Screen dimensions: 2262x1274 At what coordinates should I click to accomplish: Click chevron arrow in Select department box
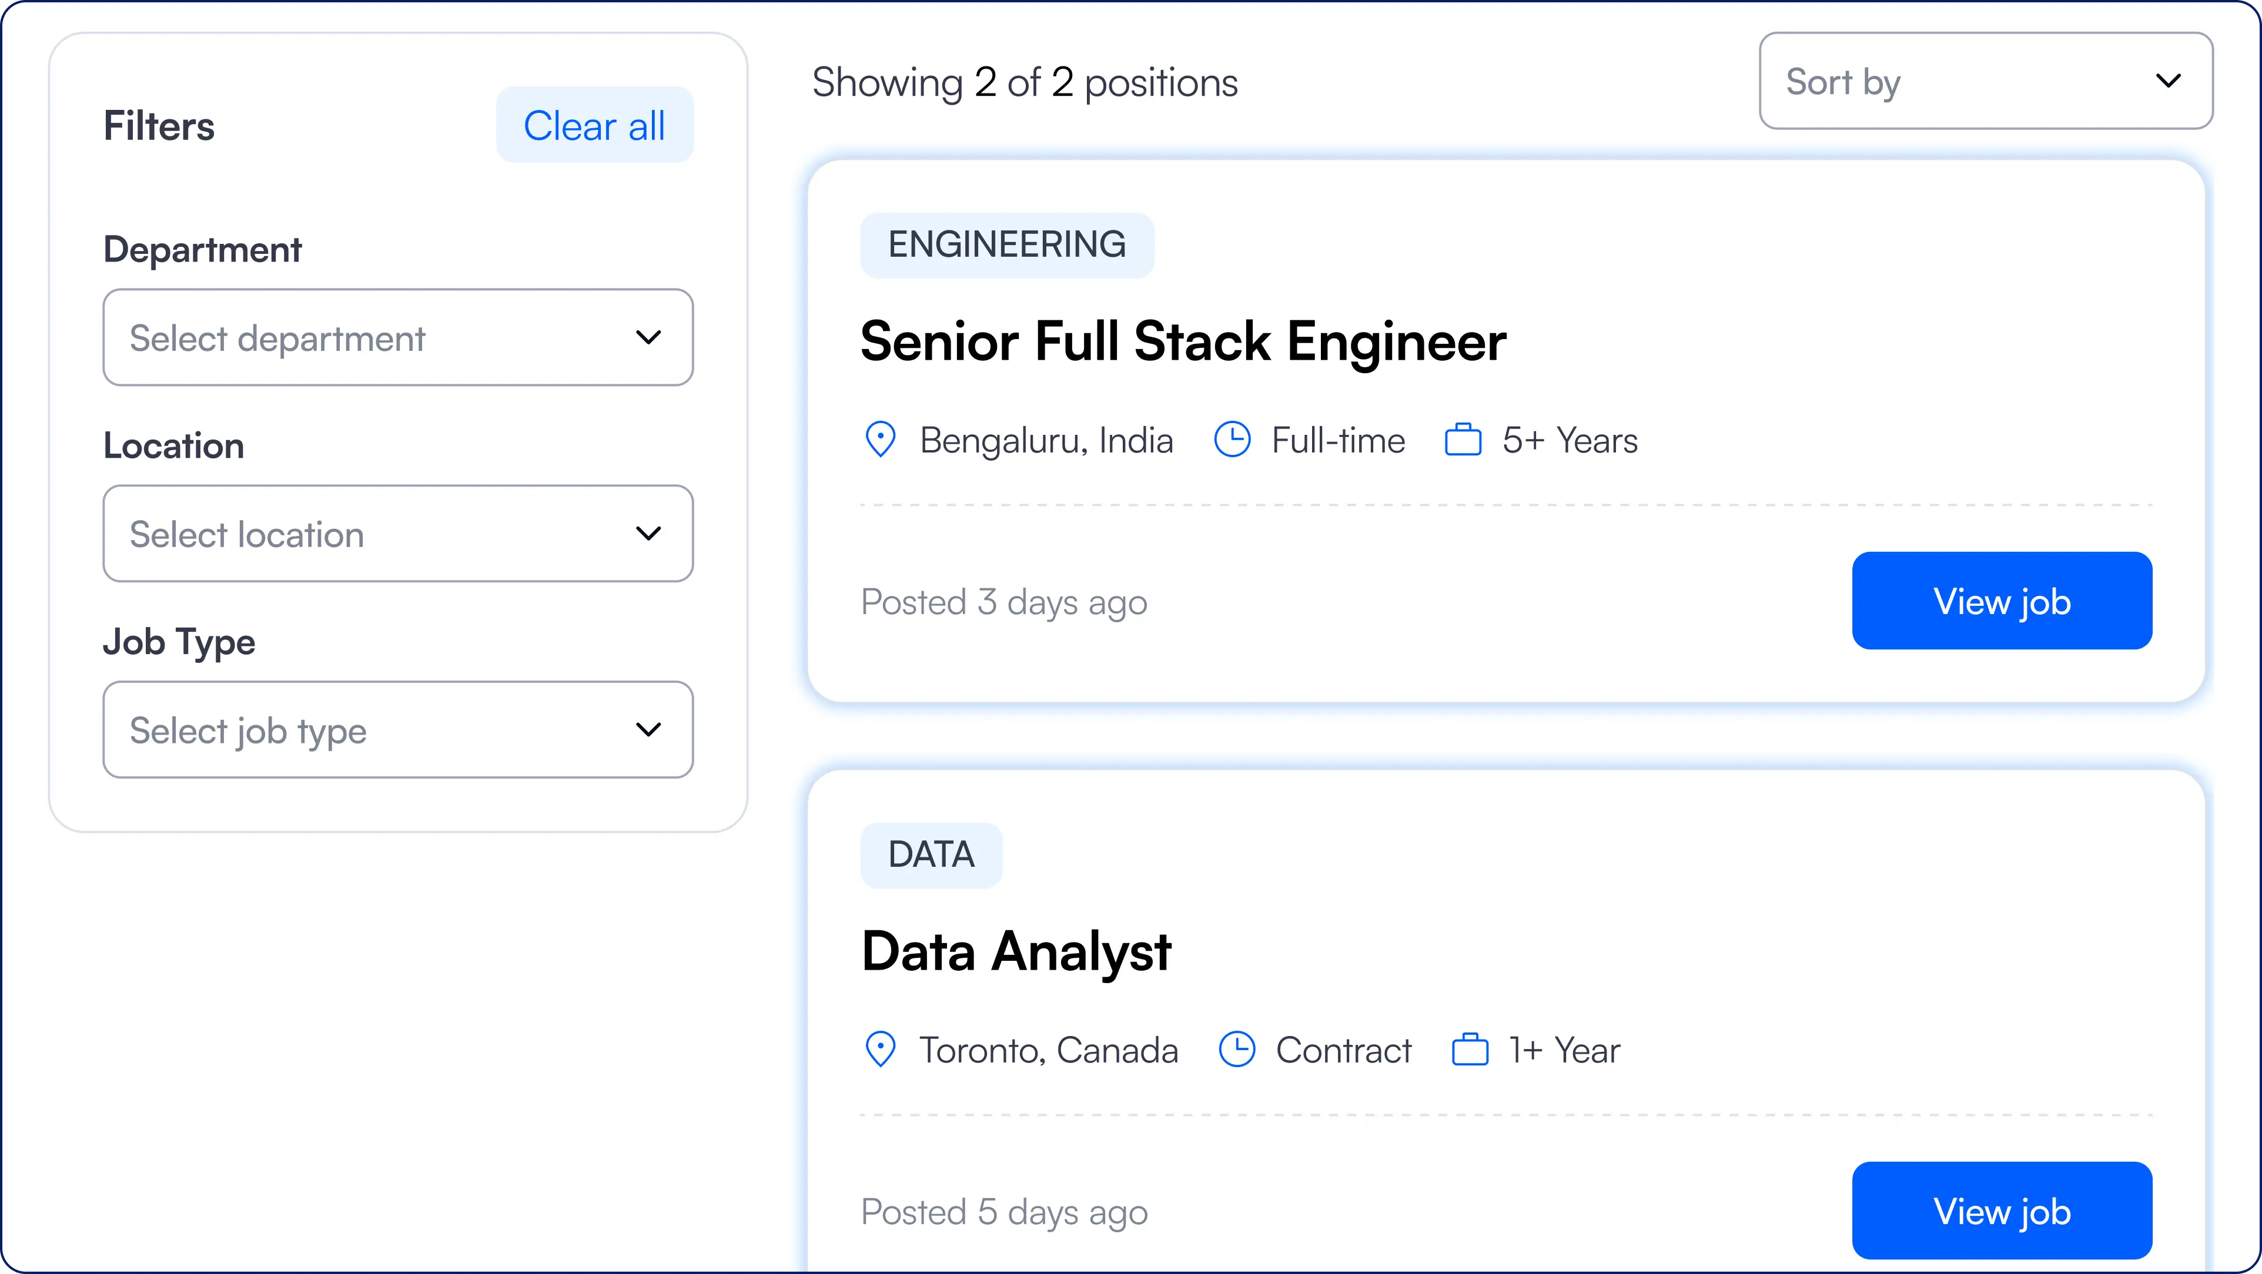pos(648,337)
